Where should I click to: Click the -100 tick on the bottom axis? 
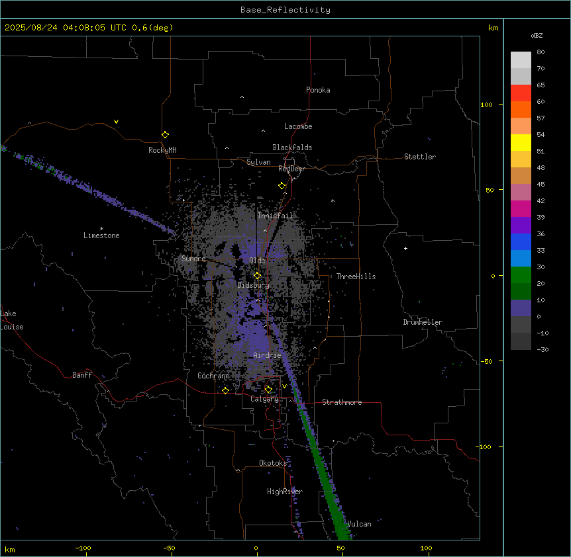(83, 548)
